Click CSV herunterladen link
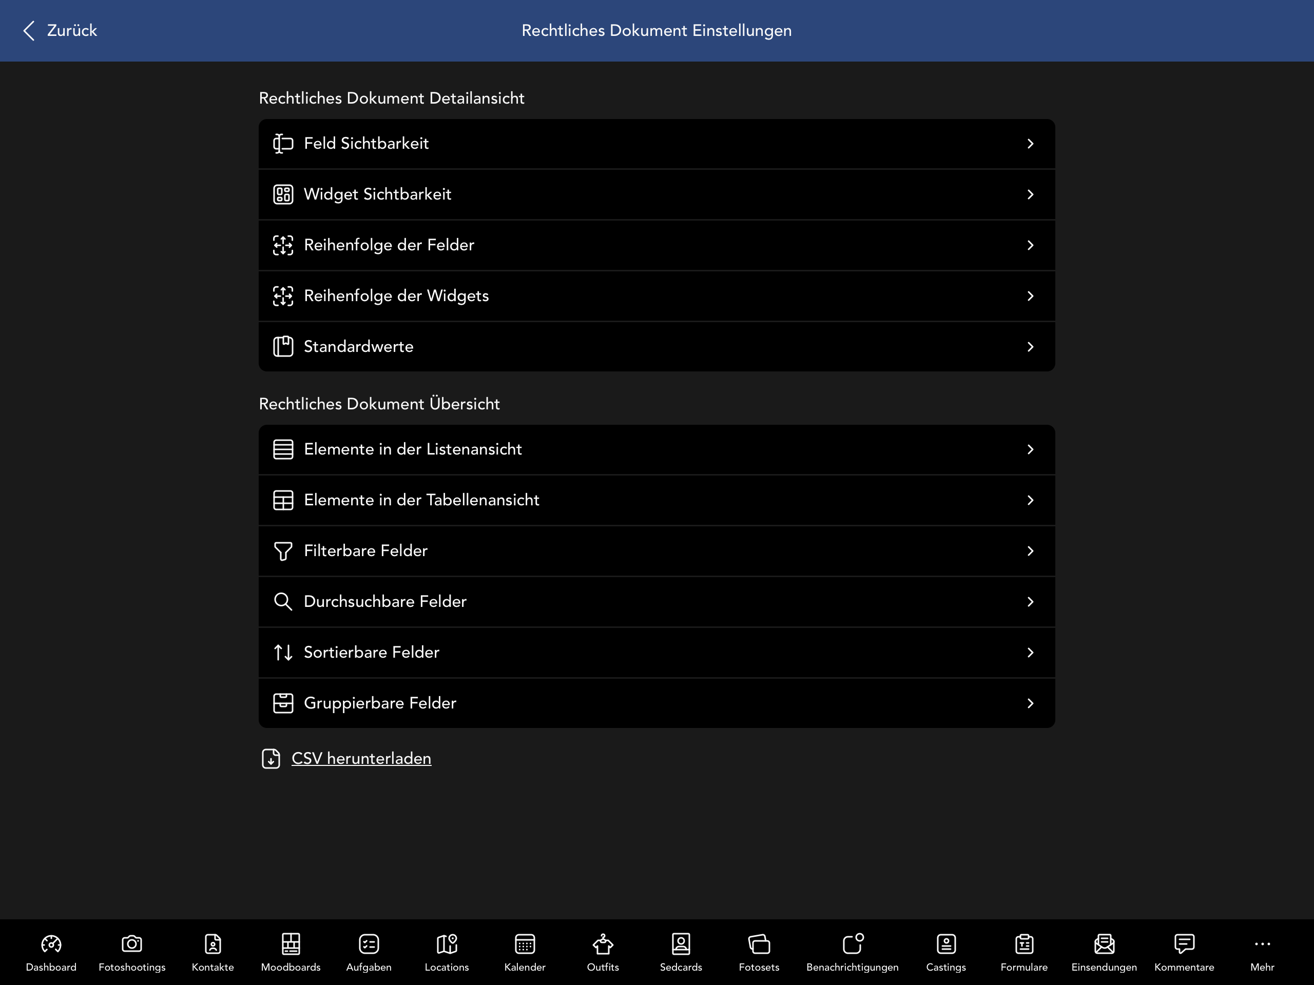Viewport: 1314px width, 985px height. coord(361,758)
